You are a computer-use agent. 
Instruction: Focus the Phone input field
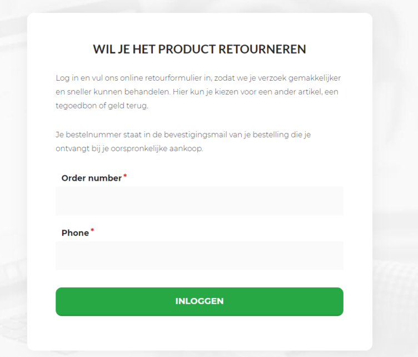[x=199, y=256]
